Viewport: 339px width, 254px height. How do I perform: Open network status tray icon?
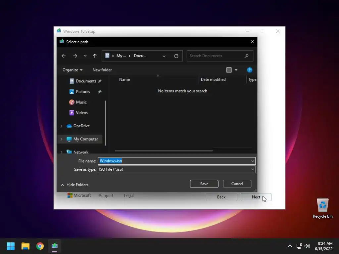coord(299,246)
